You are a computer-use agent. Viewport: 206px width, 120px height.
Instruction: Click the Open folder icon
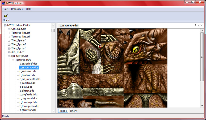click(6, 16)
